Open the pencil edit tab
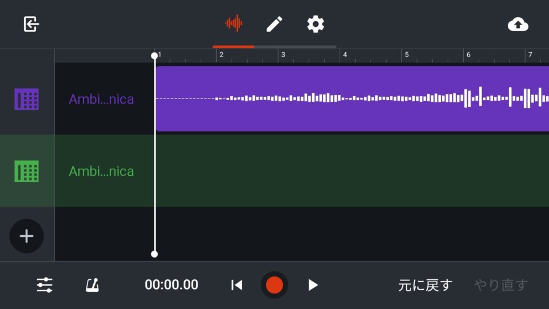The image size is (549, 309). point(274,24)
